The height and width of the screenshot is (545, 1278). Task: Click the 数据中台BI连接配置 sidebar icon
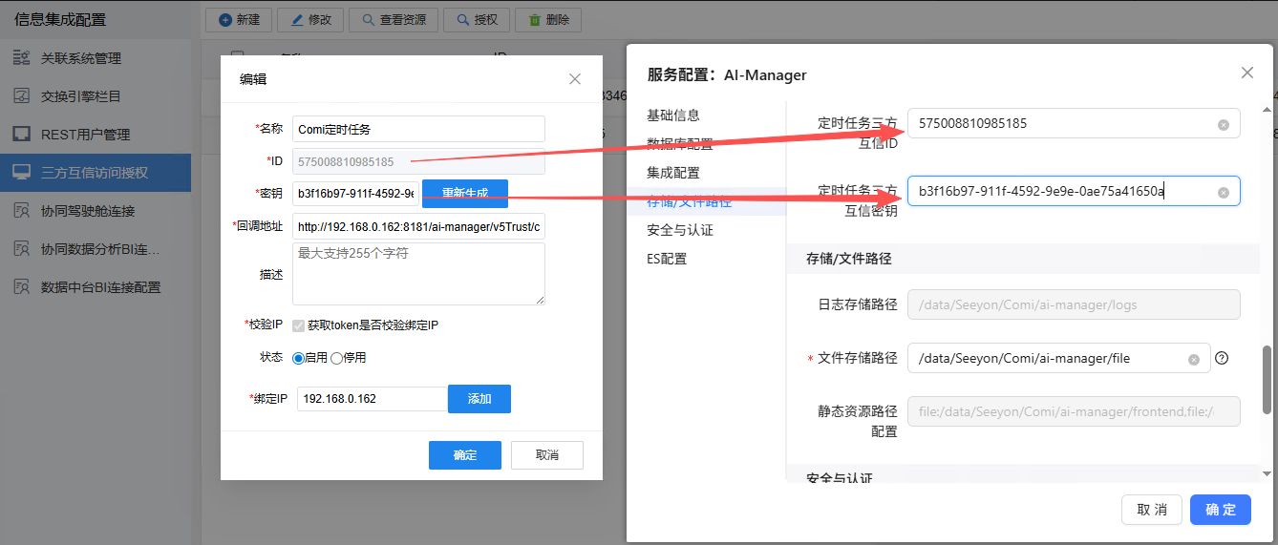(21, 287)
